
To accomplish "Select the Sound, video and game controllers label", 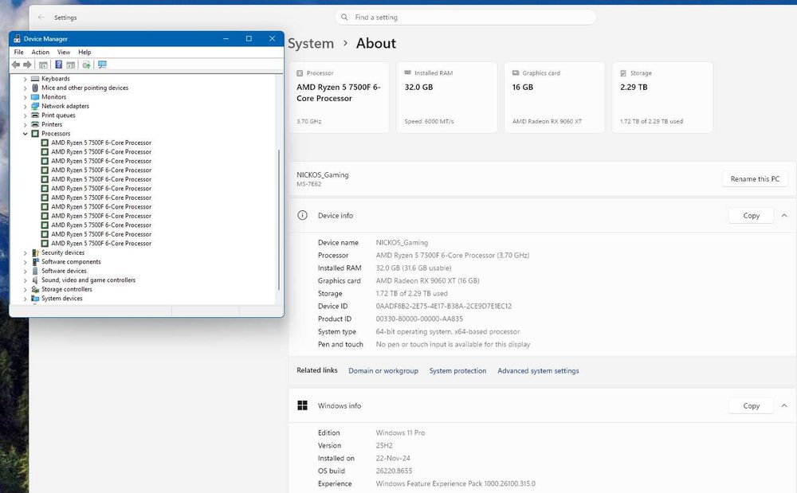I will (x=88, y=280).
